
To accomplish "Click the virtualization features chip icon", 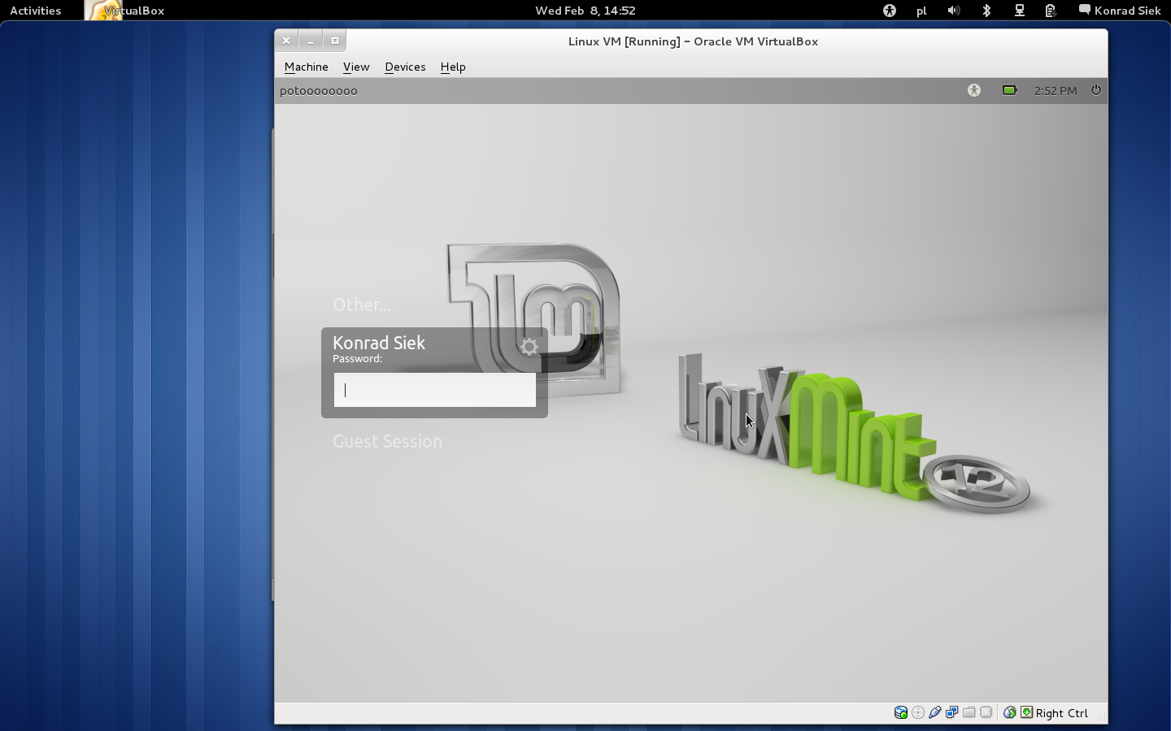I will (986, 712).
